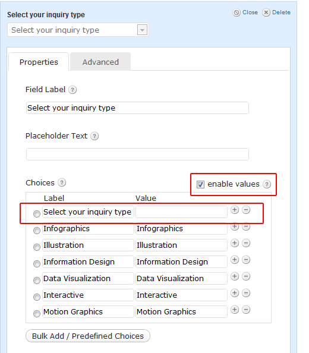This screenshot has height=353, width=309.
Task: Switch to the Properties tab
Action: click(39, 62)
